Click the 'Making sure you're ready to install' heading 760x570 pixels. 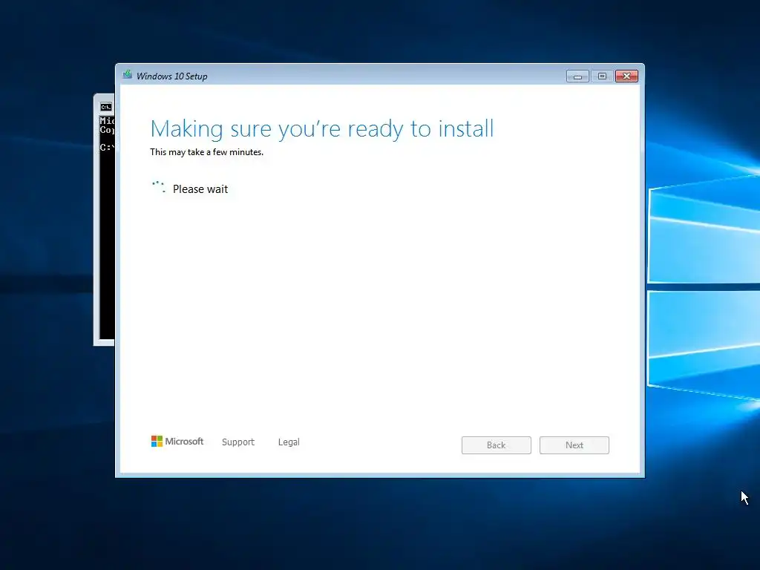click(x=322, y=129)
